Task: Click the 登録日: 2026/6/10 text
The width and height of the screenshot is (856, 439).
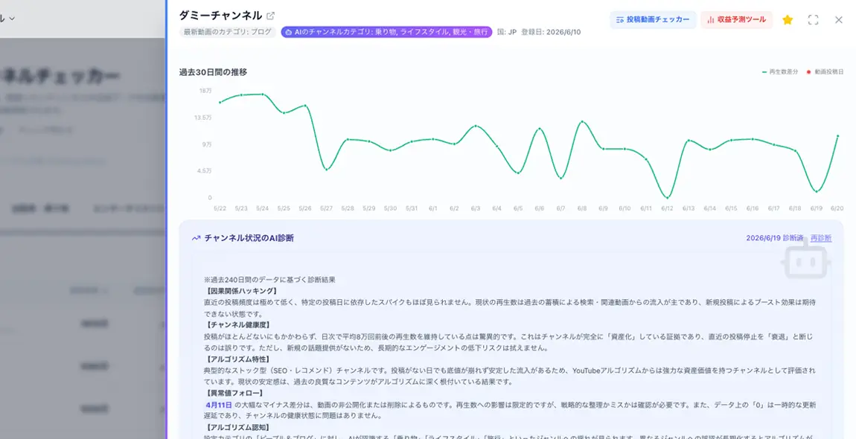Action: 551,32
